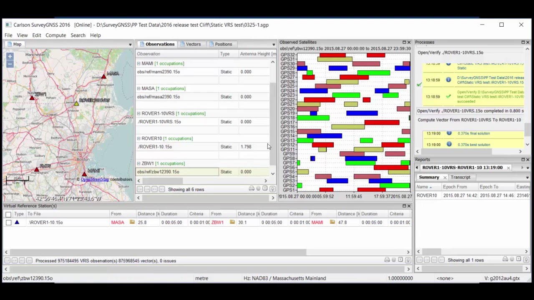The image size is (534, 300).
Task: Tick the header checkbox in the Virtual Reference Station table
Action: pos(8,214)
